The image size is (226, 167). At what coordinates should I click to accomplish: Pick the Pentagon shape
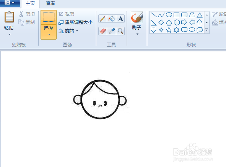[169, 22]
